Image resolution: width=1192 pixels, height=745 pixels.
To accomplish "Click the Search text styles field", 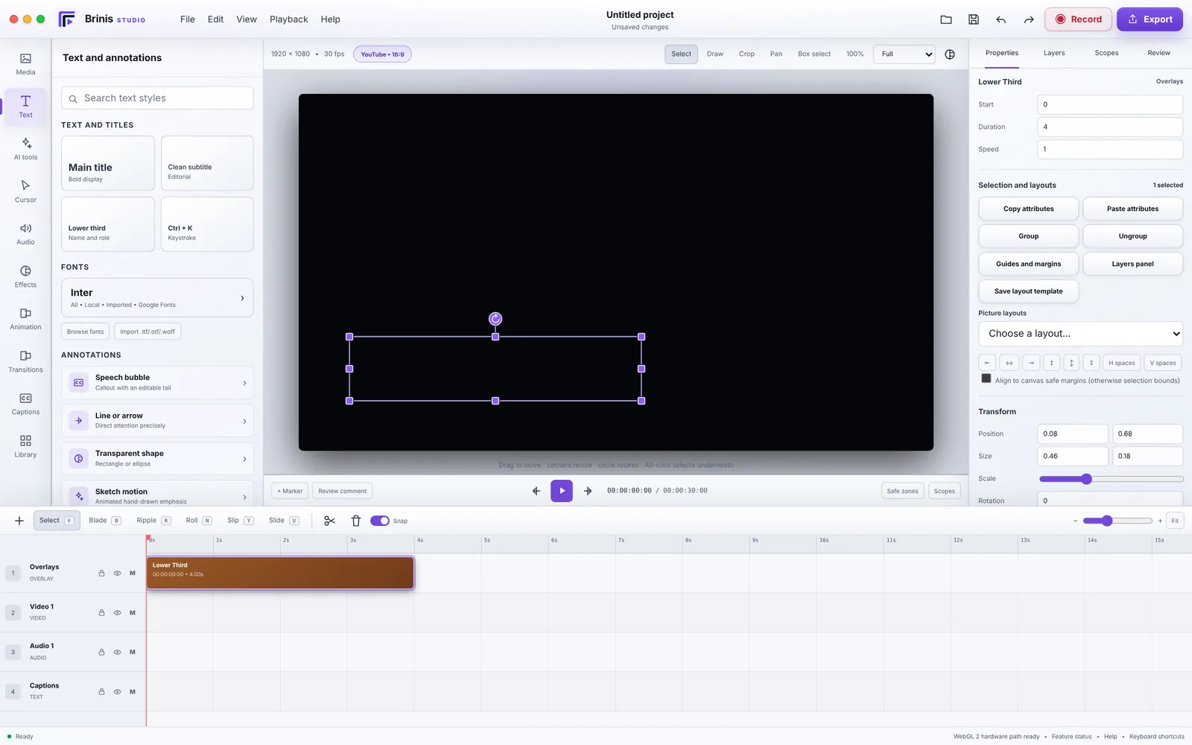I will pos(157,98).
